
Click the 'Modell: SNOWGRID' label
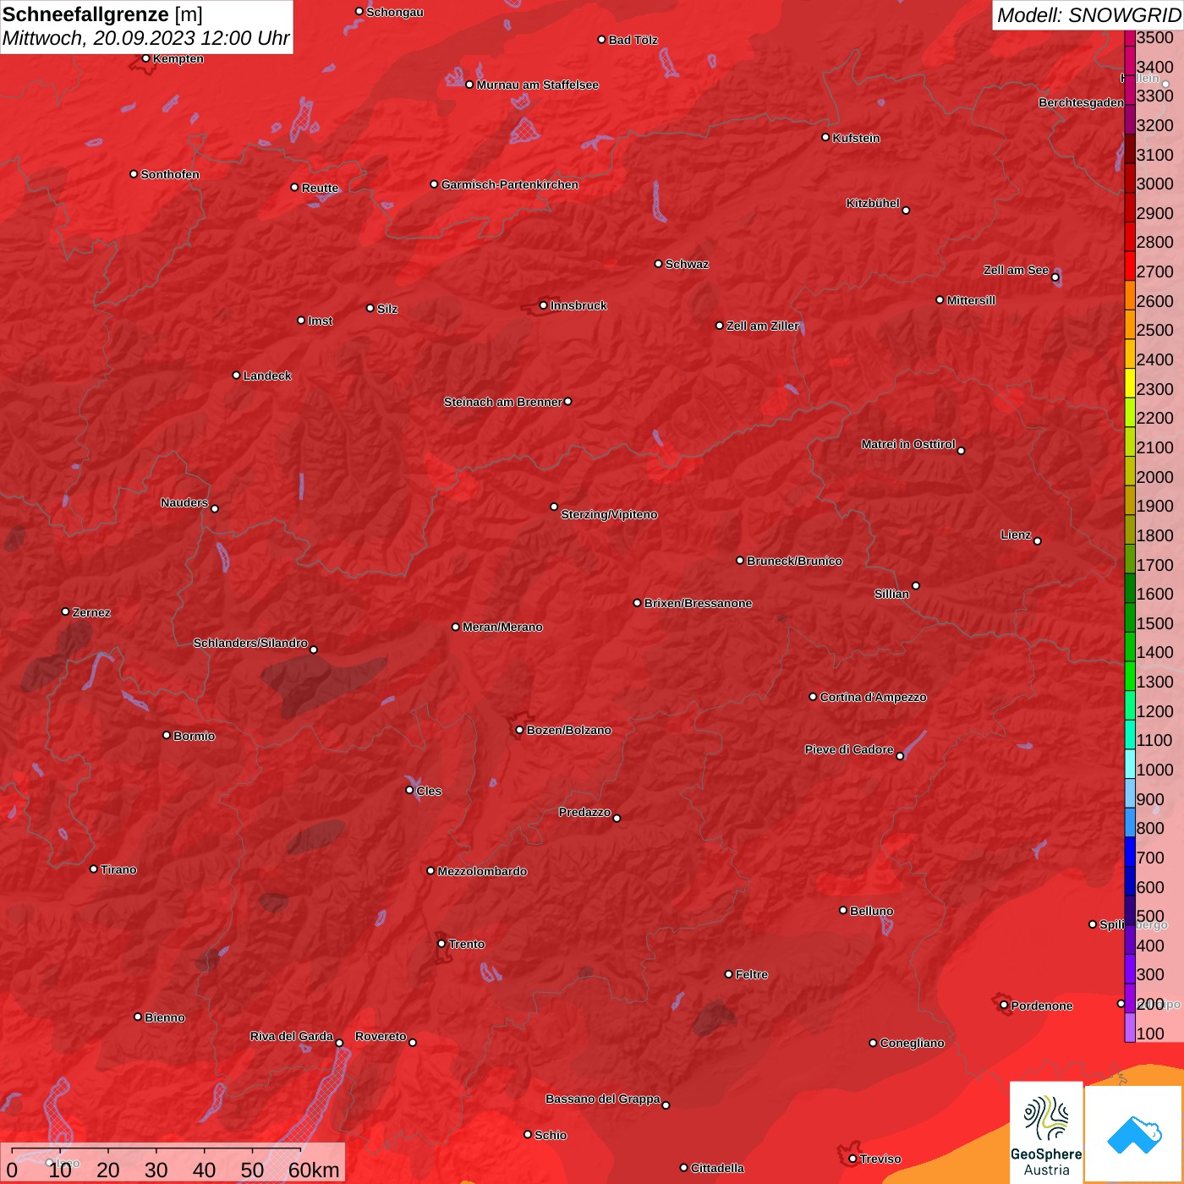click(x=1088, y=14)
